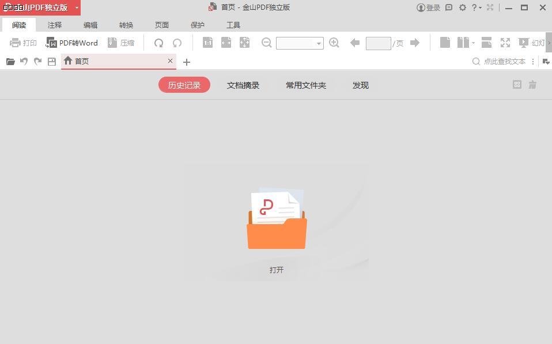Expand the help question mark menu
Image resolution: width=552 pixels, height=344 pixels.
pyautogui.click(x=477, y=7)
